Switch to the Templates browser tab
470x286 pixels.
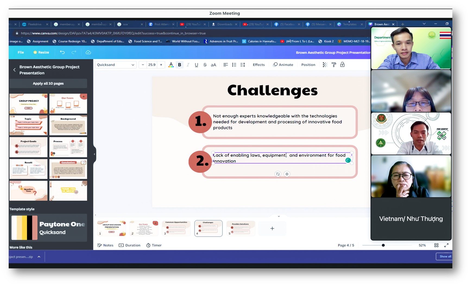349,24
